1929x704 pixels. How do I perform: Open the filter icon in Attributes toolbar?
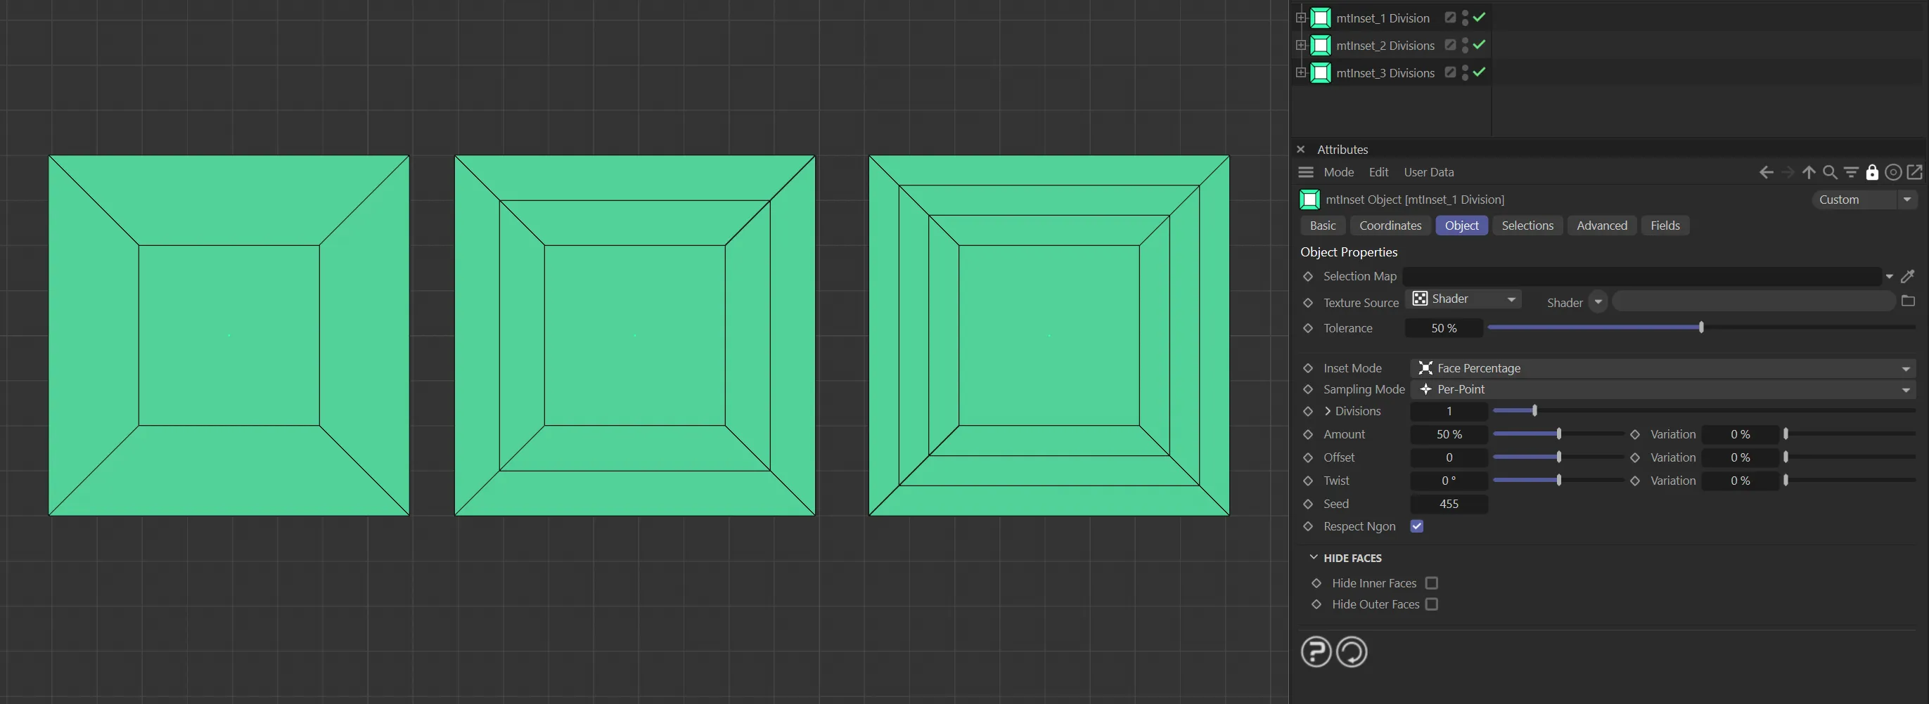(1851, 173)
